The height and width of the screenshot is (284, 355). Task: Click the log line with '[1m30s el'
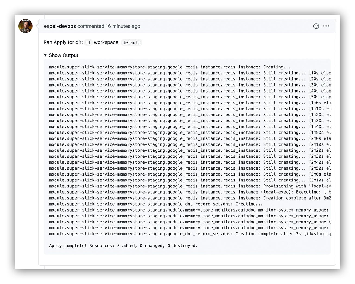[x=190, y=121]
